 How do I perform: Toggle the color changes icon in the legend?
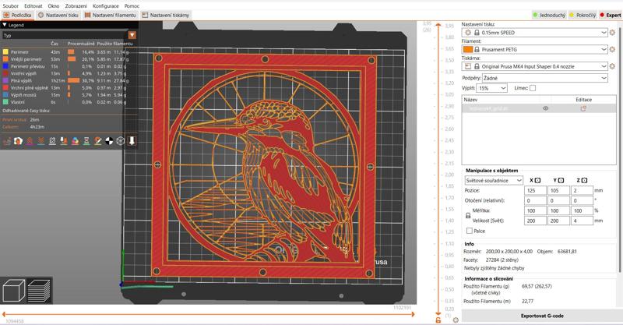[75, 141]
